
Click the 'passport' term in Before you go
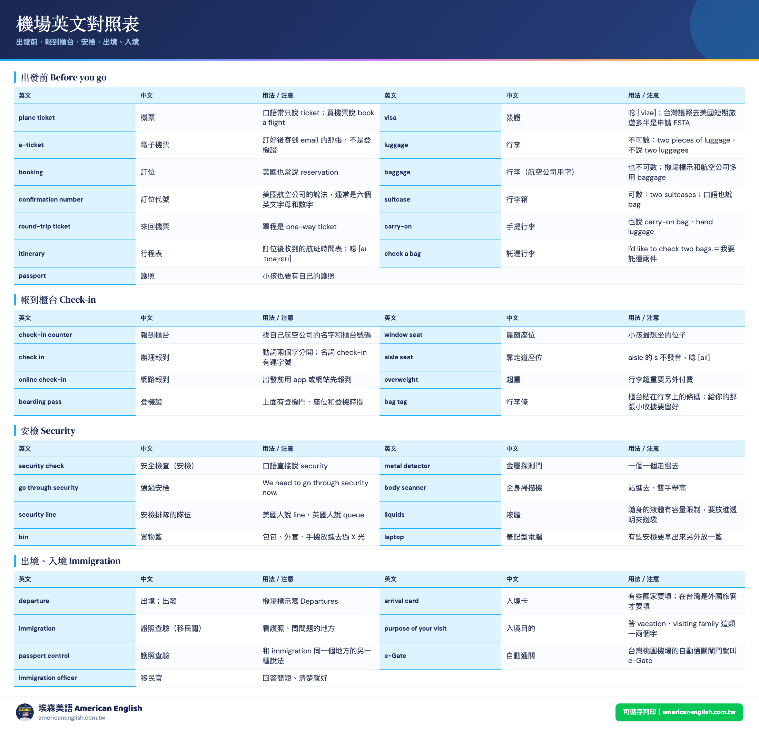click(32, 276)
